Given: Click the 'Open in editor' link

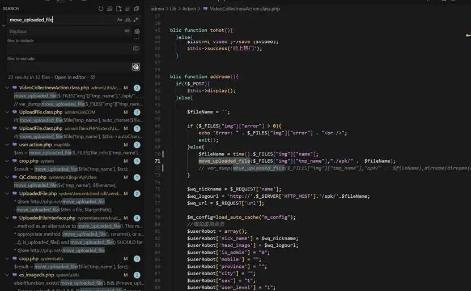Looking at the screenshot, I should [x=71, y=77].
